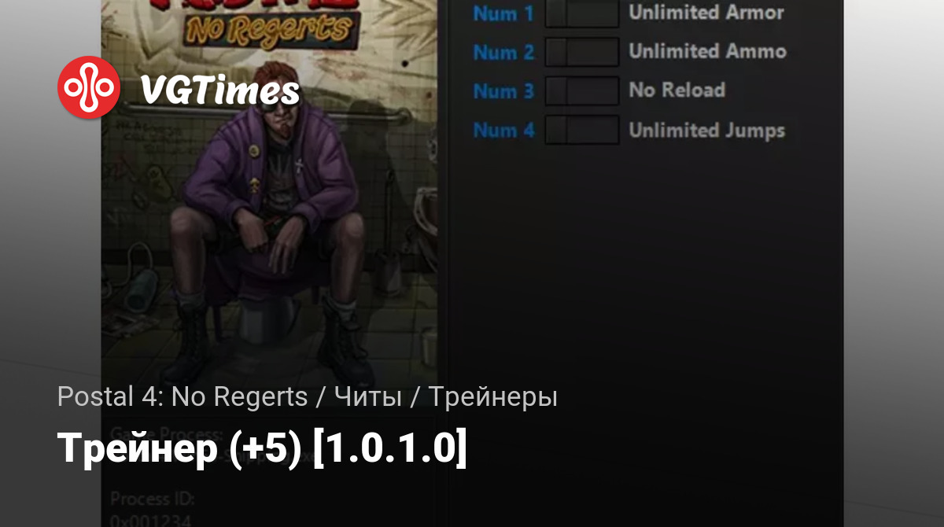
Task: Click the Num 2 hotkey label
Action: 503,52
